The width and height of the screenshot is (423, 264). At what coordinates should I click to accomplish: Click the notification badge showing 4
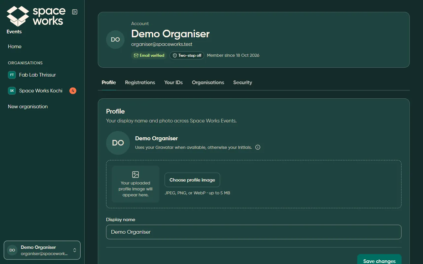point(73,91)
